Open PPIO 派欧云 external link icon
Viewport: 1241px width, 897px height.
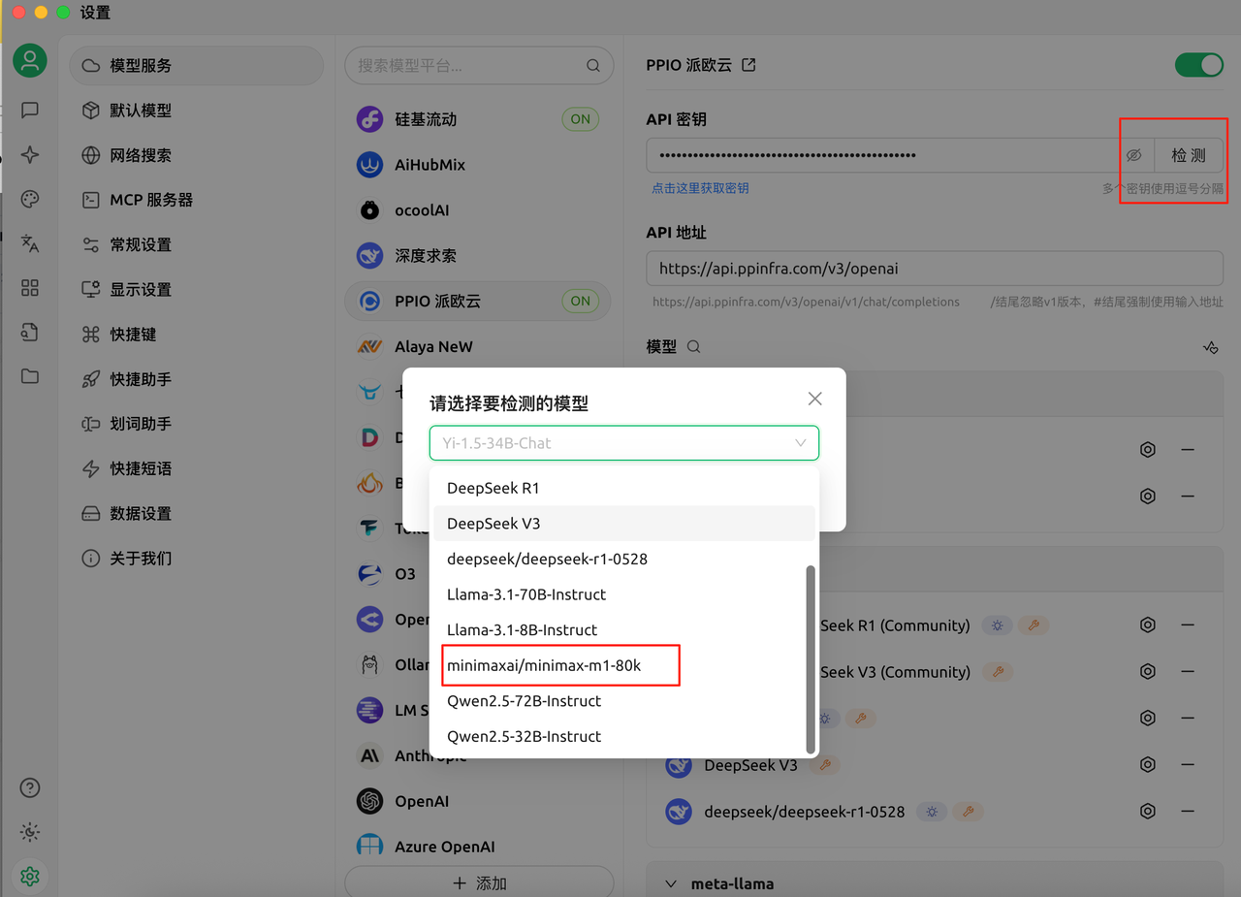click(x=748, y=65)
